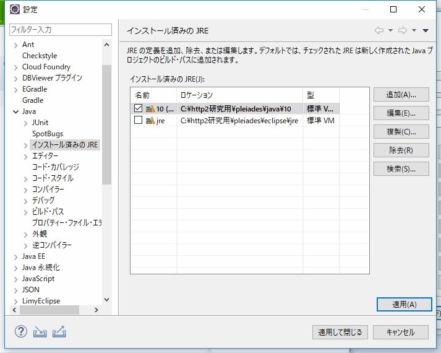Expand the Cloud Foundry node
This screenshot has width=441, height=353.
15,68
